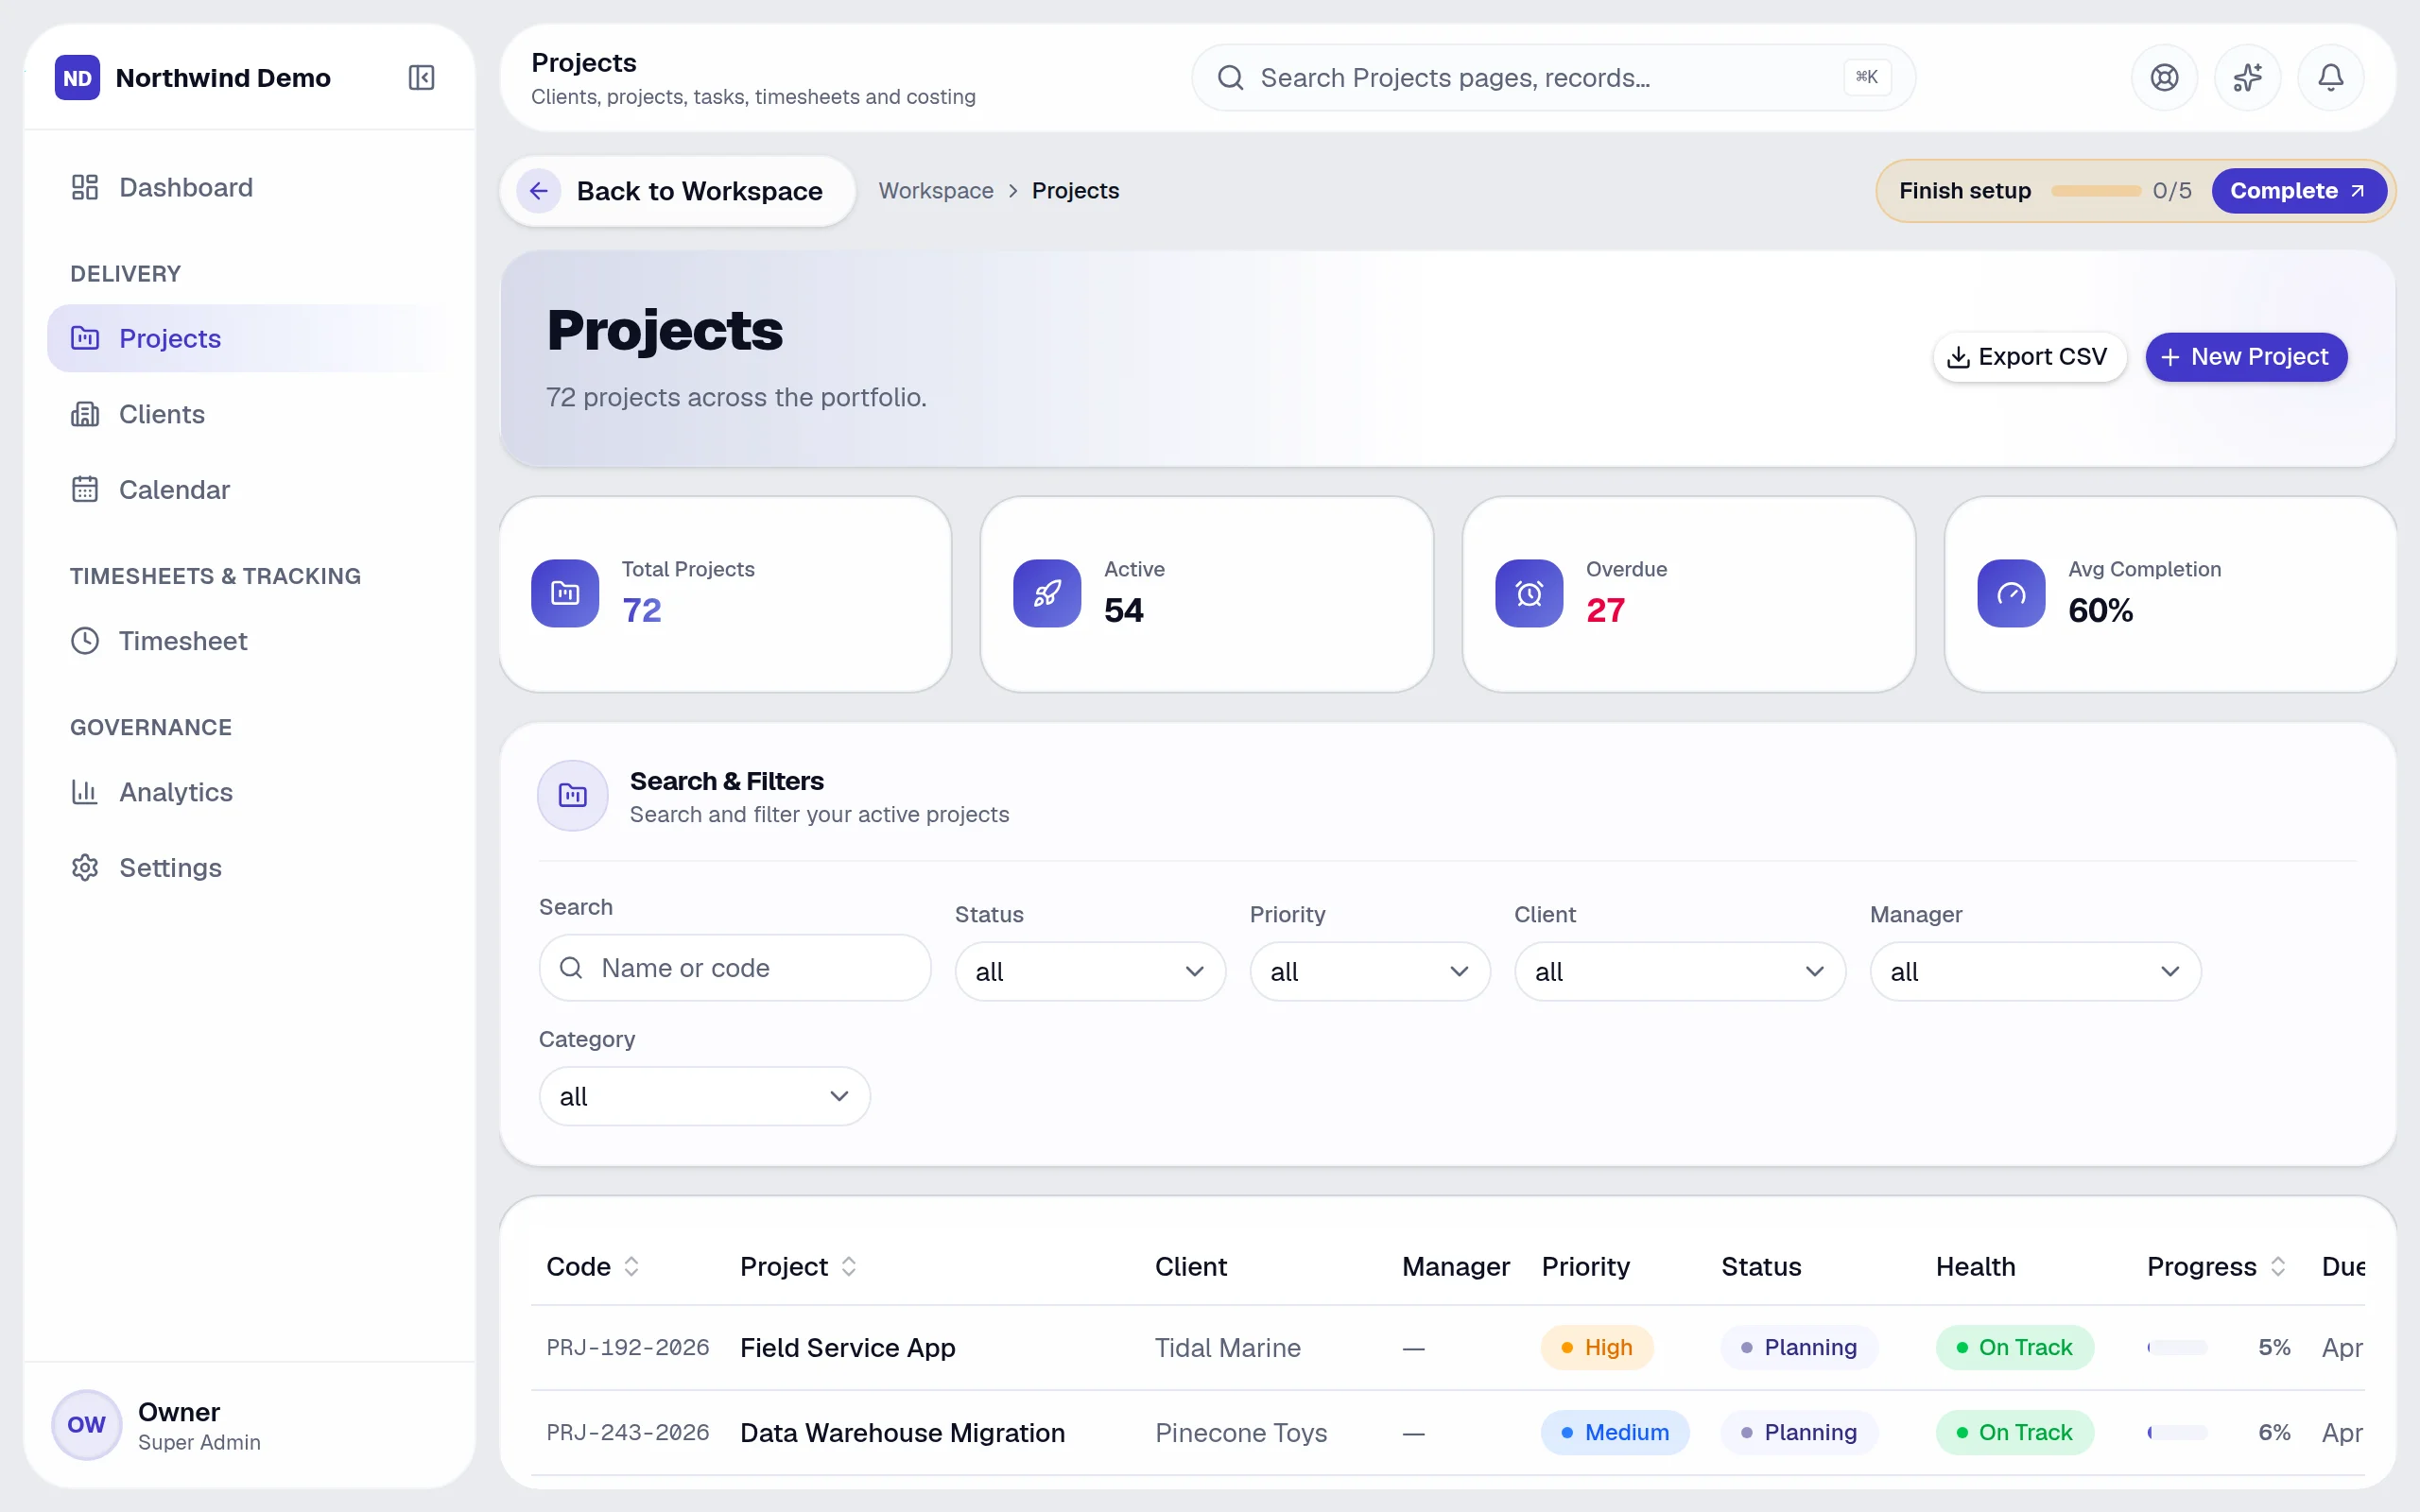Open Timesheet in sidebar
This screenshot has height=1512, width=2420.
click(248, 640)
